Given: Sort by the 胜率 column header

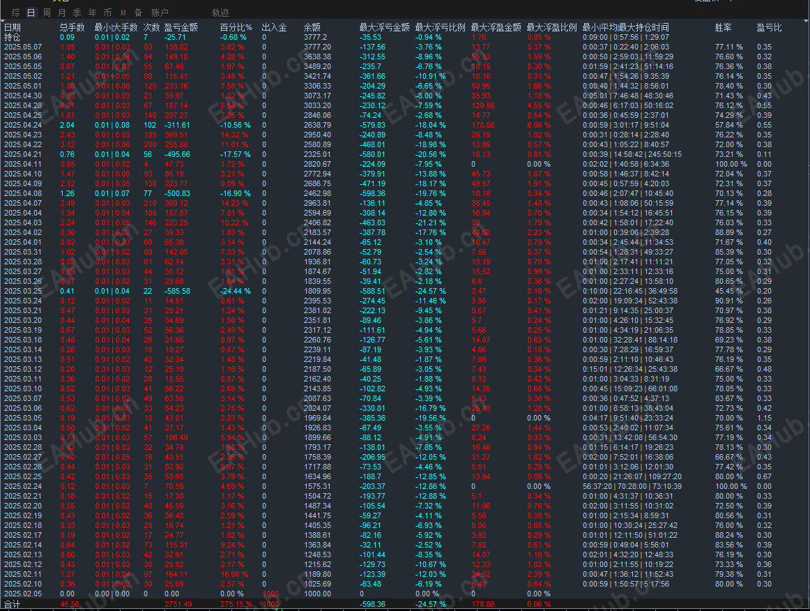Looking at the screenshot, I should 724,27.
